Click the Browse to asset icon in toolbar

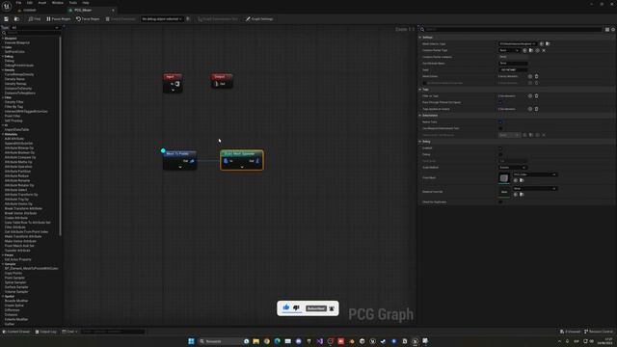click(16, 19)
